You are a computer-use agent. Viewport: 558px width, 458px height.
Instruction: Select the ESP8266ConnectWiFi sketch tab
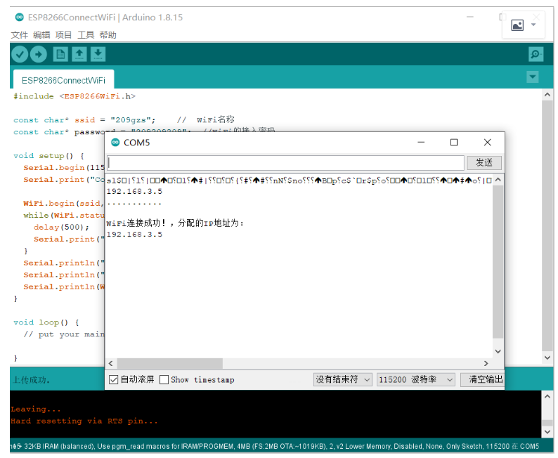pos(63,80)
